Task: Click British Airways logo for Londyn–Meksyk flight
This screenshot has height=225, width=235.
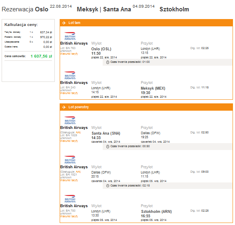Action: [x=70, y=75]
